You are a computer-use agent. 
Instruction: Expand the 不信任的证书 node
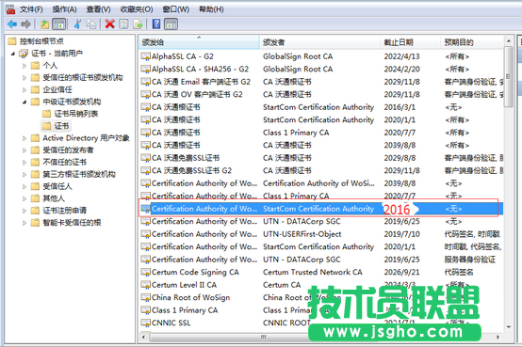pyautogui.click(x=24, y=162)
